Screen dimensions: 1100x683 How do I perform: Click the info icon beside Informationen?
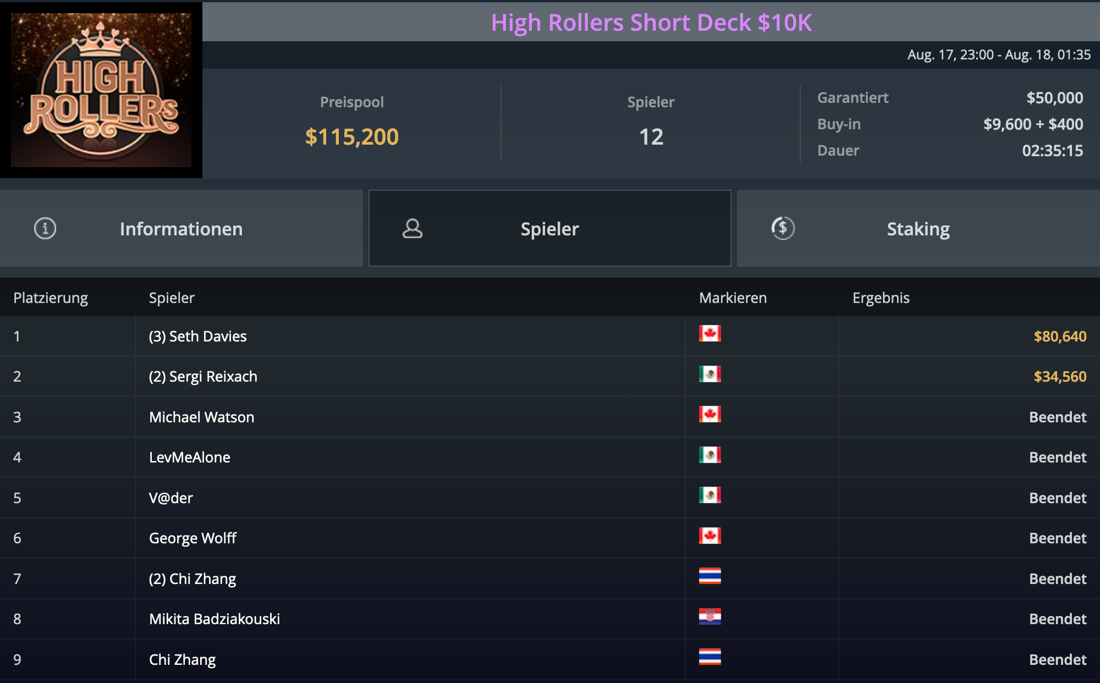45,228
